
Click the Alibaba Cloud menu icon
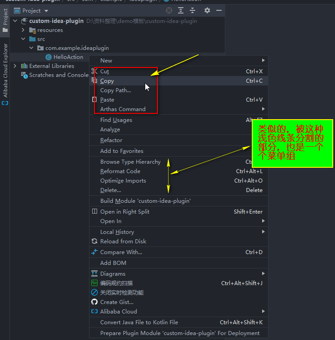click(x=94, y=311)
